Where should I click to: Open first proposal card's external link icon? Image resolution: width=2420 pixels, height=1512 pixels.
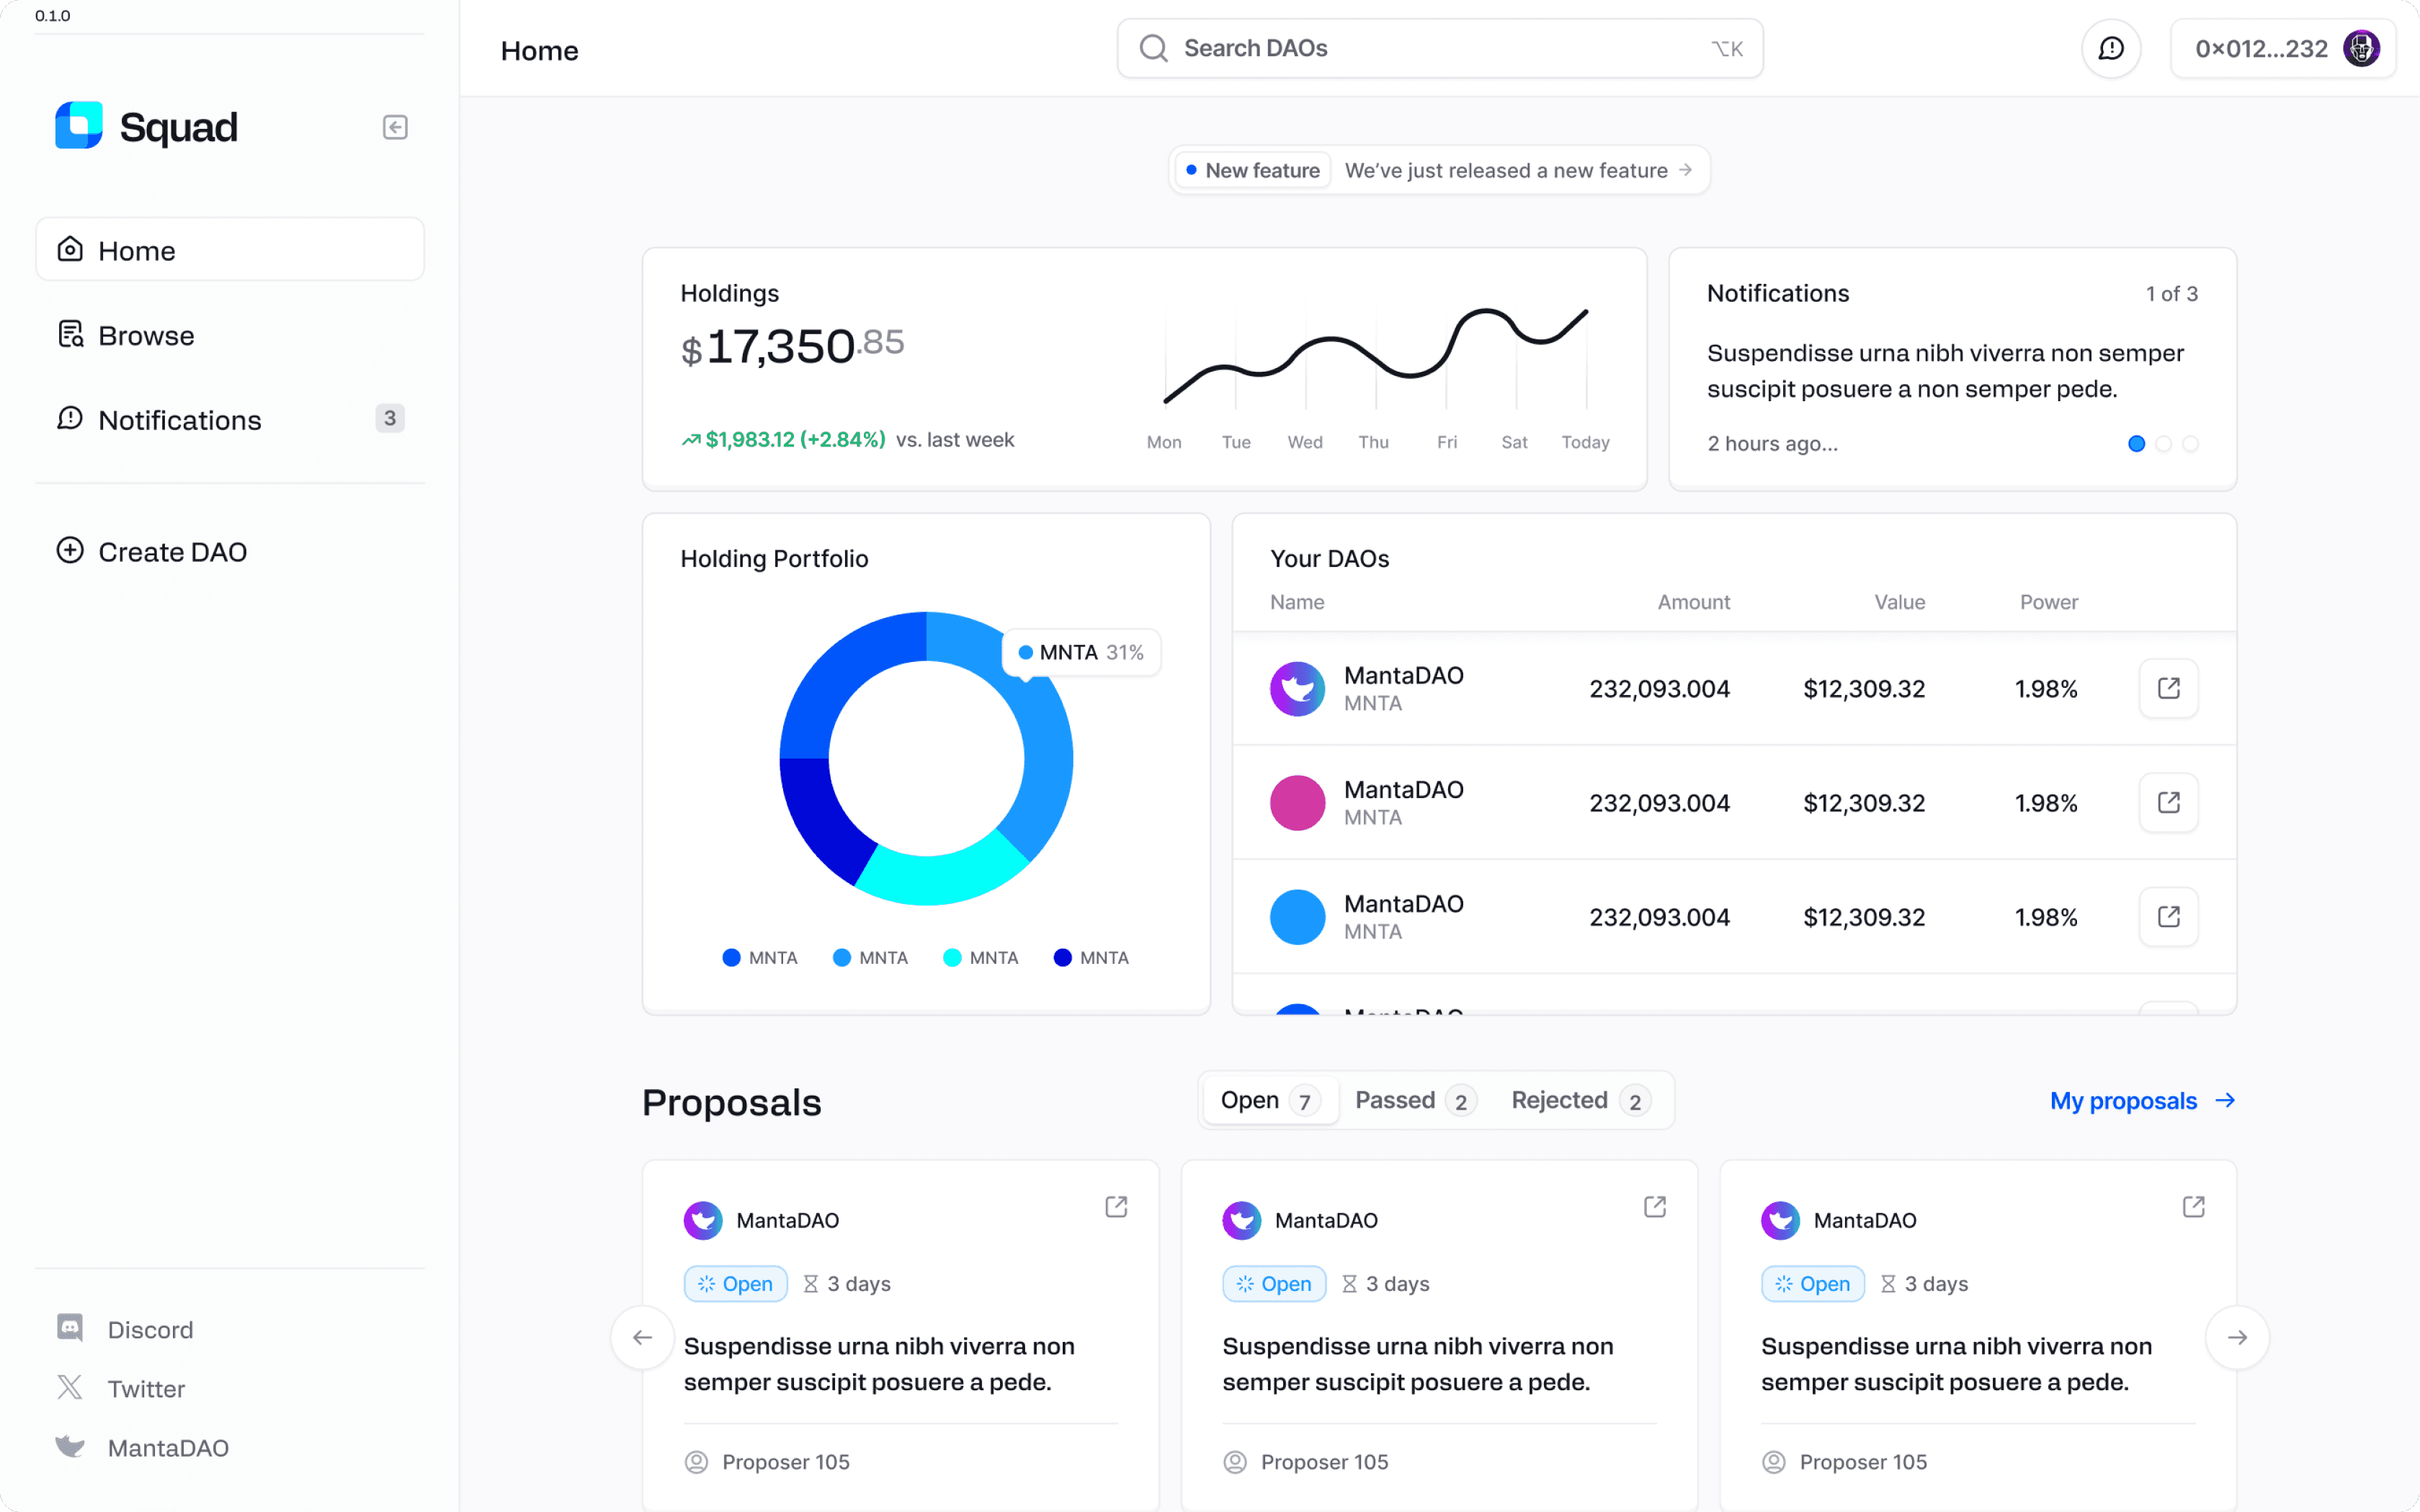(x=1116, y=1207)
